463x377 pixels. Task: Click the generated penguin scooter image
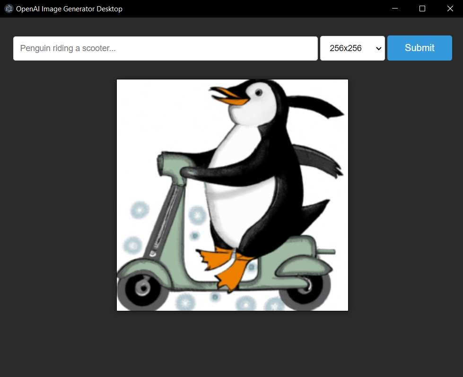(232, 195)
